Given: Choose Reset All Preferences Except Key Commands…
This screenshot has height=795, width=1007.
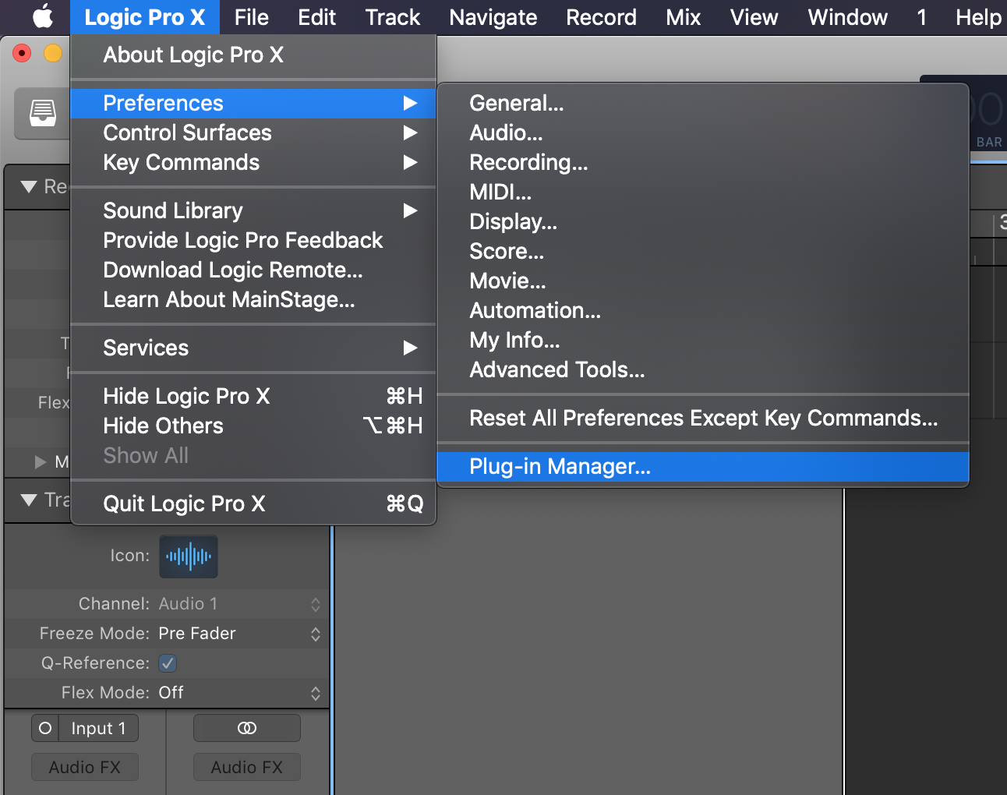Looking at the screenshot, I should tap(703, 419).
